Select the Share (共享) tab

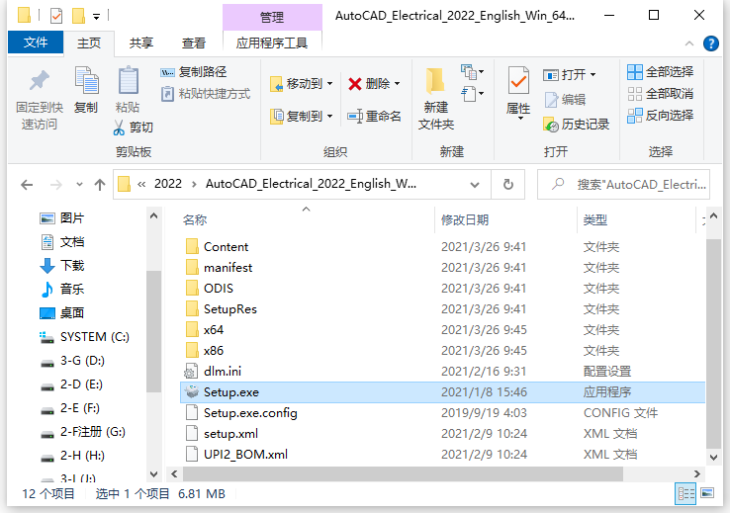tap(141, 43)
